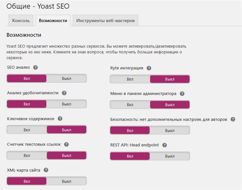Click help icon next to XML-карта сайта

pyautogui.click(x=46, y=170)
